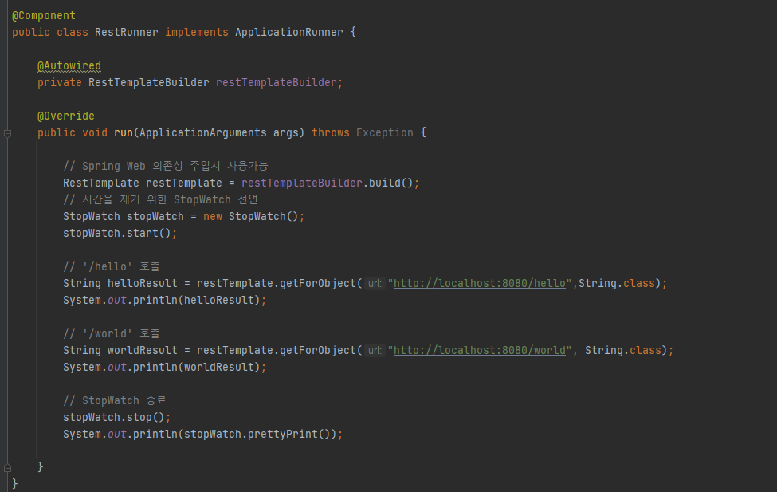Click the run method closing fold marker

click(x=7, y=467)
